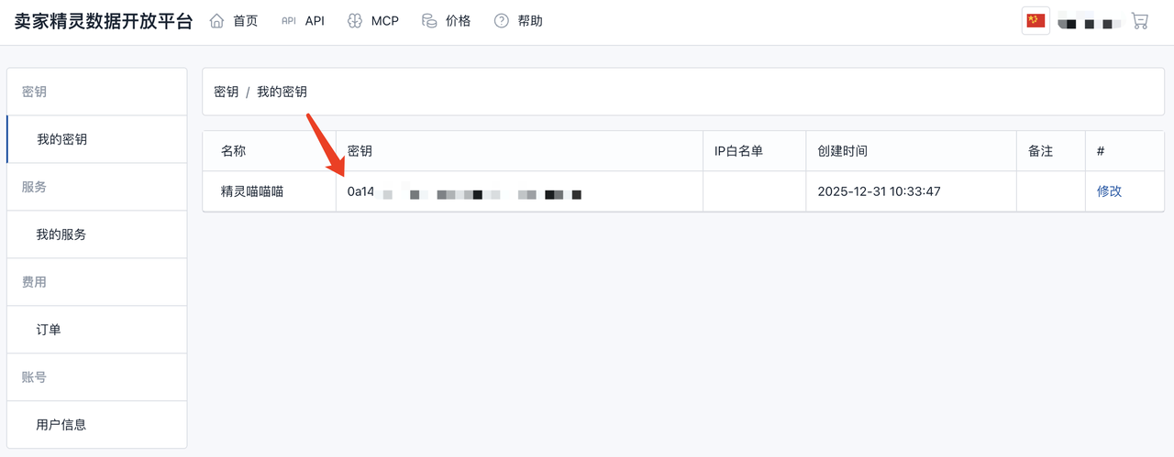The height and width of the screenshot is (457, 1174).
Task: Open the 价格 menu item
Action: click(458, 21)
